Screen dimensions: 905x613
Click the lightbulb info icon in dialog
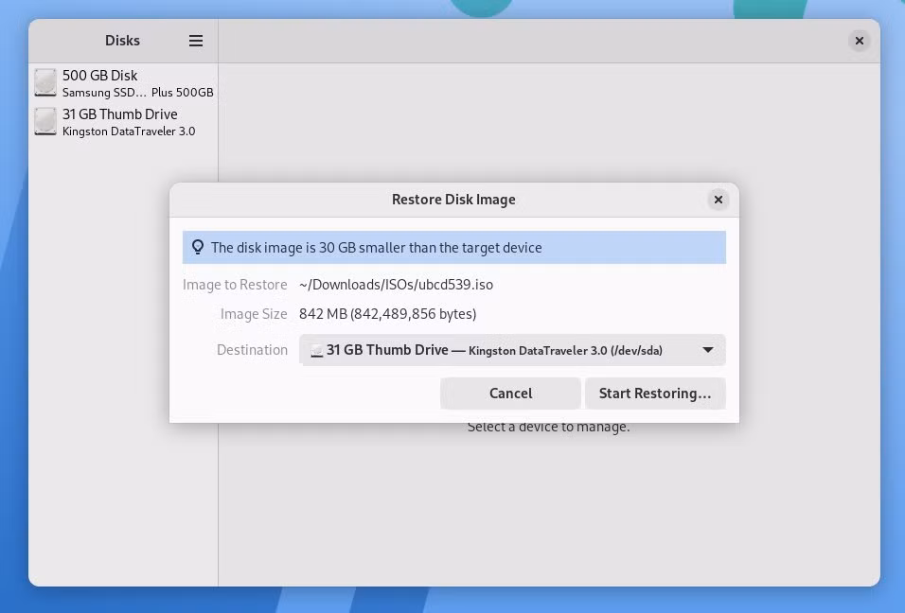click(198, 248)
